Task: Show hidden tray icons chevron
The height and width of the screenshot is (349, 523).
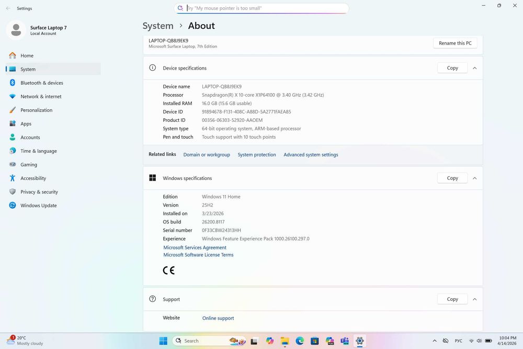Action: (434, 341)
